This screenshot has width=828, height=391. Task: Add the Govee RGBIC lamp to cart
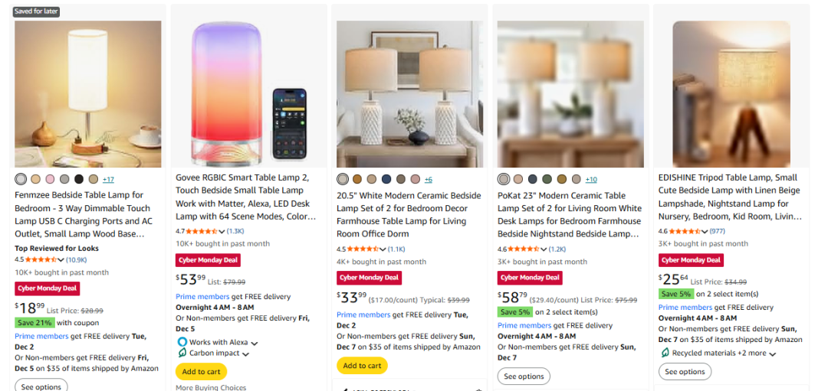tap(202, 372)
